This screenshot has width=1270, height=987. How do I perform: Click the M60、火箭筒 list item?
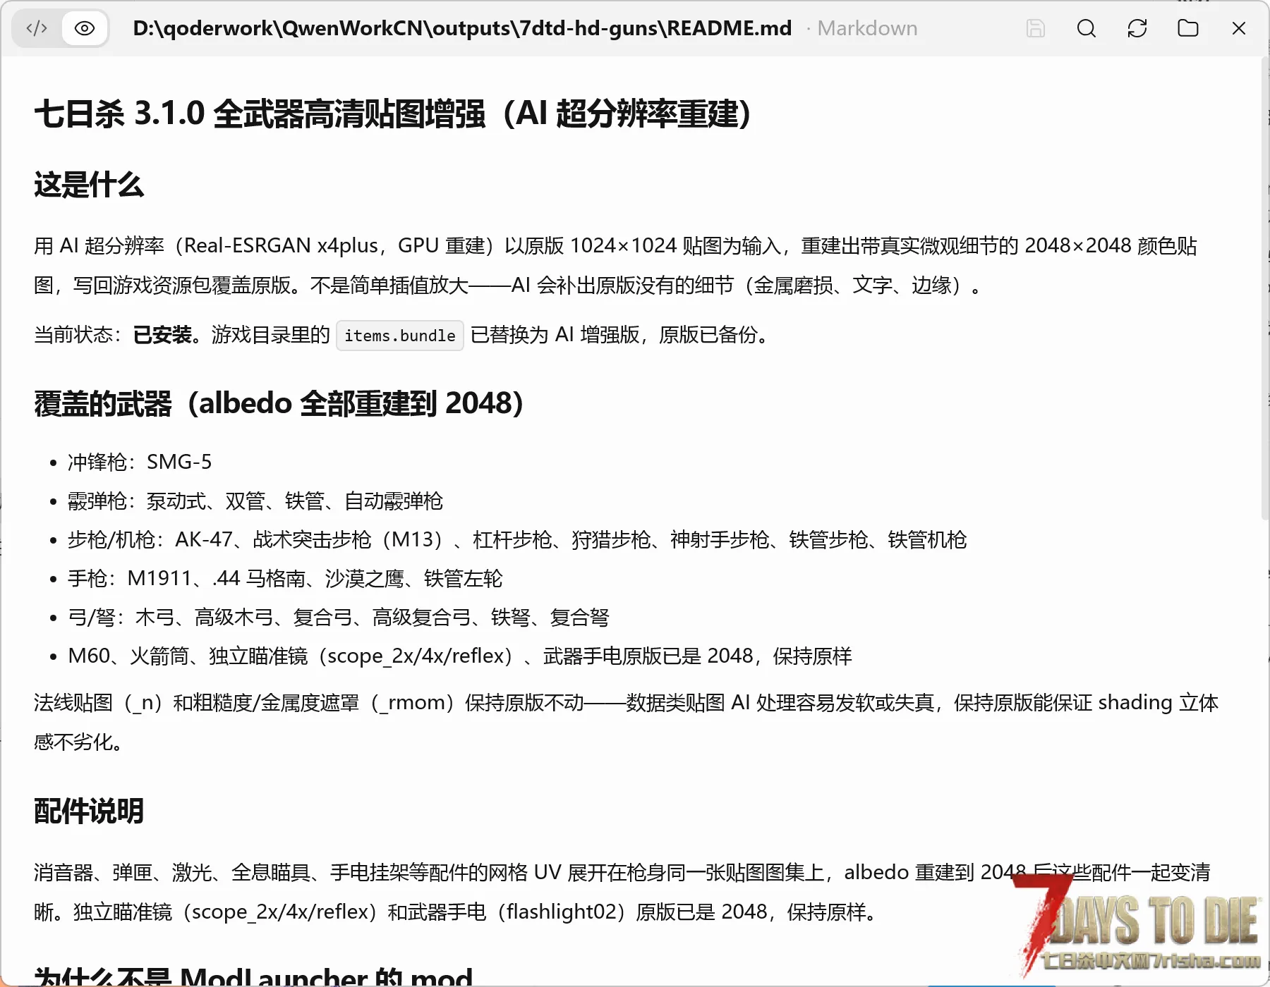(x=460, y=656)
